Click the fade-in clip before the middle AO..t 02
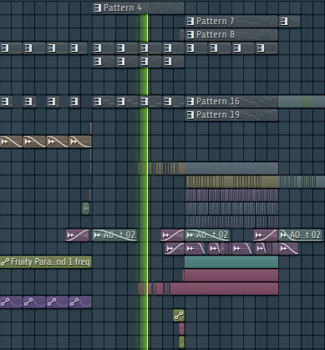This screenshot has height=350, width=325. (173, 236)
